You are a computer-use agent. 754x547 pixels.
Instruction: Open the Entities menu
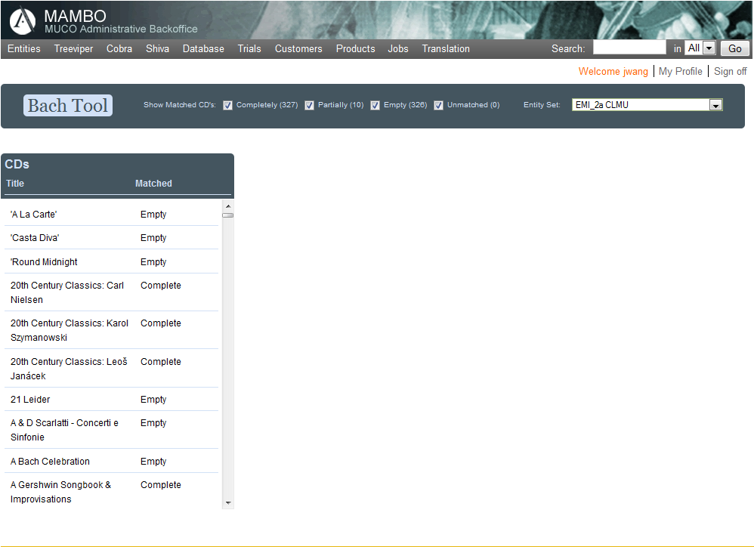tap(24, 48)
